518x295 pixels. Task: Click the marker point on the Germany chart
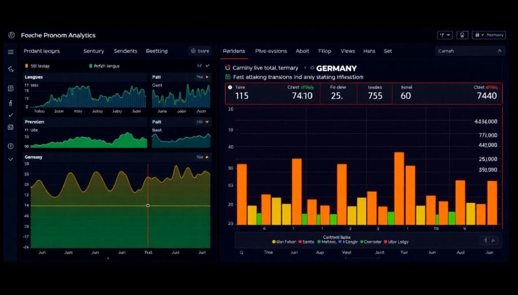(x=148, y=205)
